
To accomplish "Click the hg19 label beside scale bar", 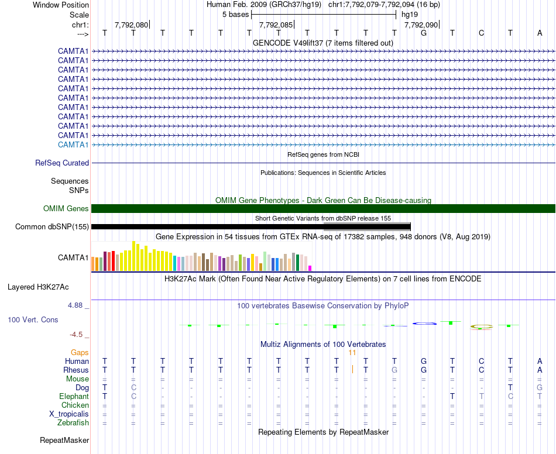I will click(410, 15).
